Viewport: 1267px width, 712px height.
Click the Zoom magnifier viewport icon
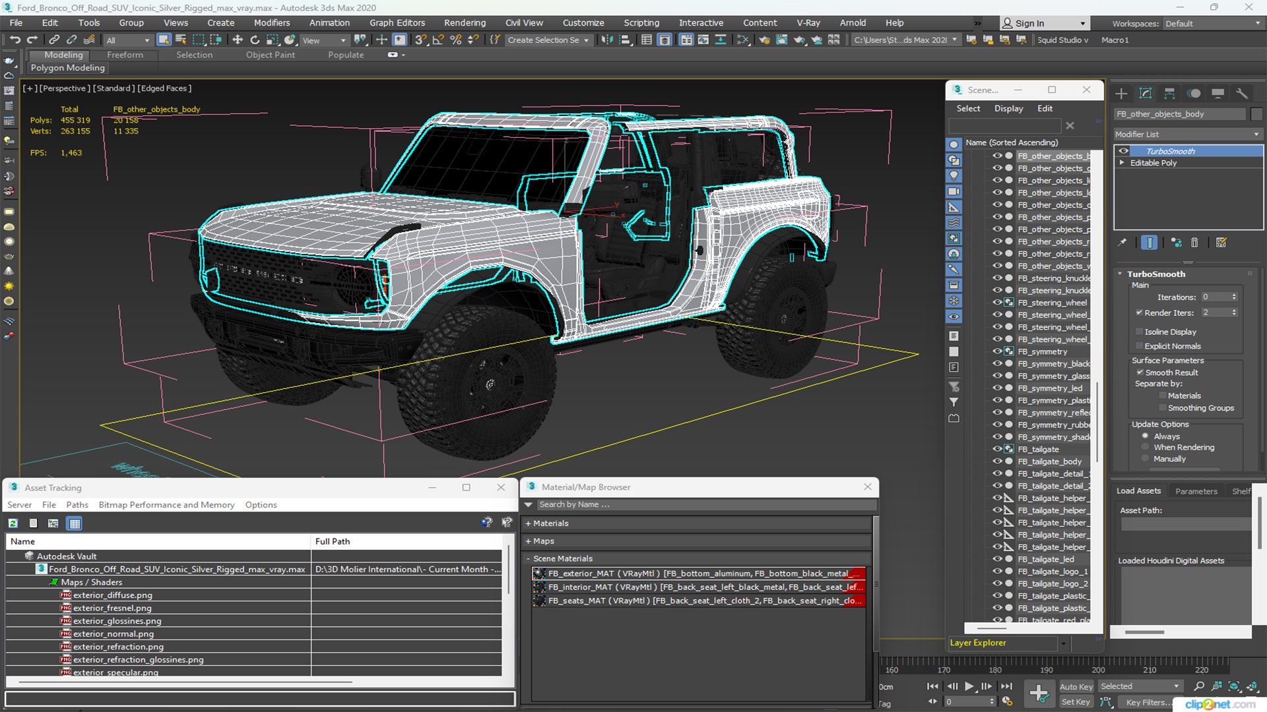point(1199,686)
